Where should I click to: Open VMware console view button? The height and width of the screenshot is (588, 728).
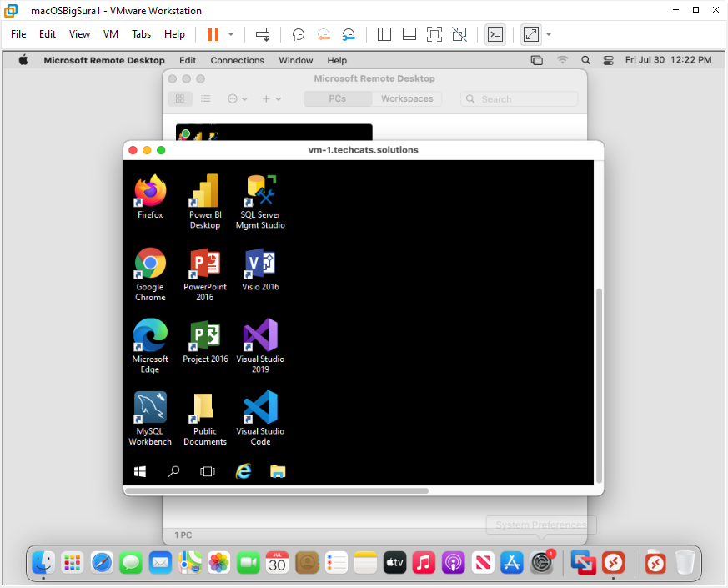point(495,34)
